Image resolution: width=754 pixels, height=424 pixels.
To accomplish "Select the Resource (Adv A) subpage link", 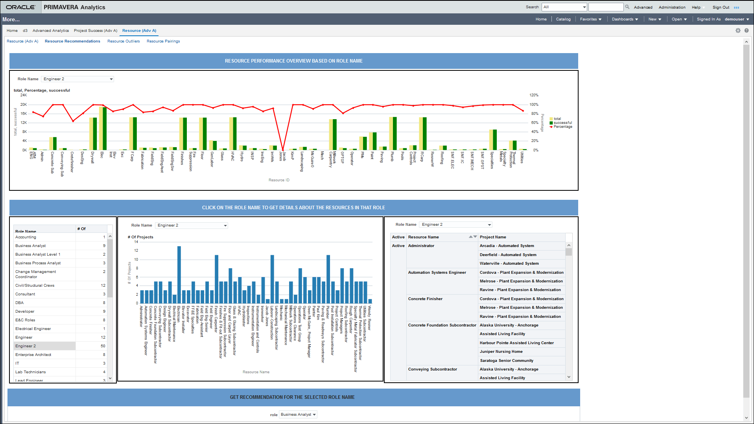I will 22,41.
